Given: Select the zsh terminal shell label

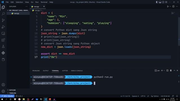Looking at the screenshot, I should (157, 70).
